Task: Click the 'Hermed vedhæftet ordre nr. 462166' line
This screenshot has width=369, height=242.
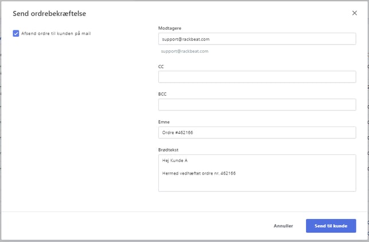Action: [199, 173]
